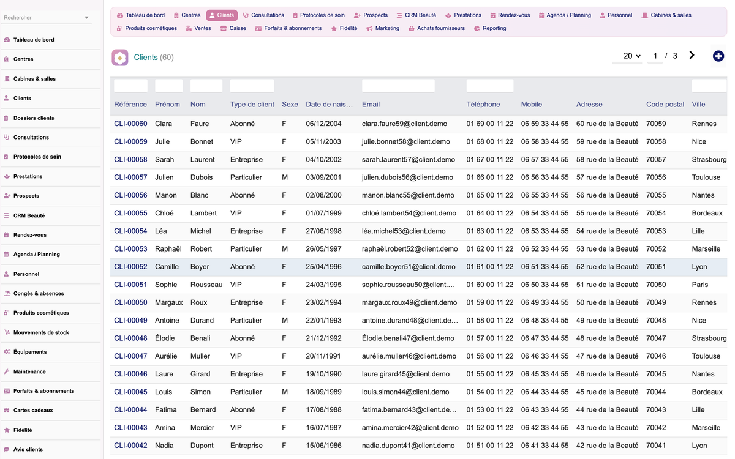Click the Consultations stethoscope icon in sidebar

point(7,138)
